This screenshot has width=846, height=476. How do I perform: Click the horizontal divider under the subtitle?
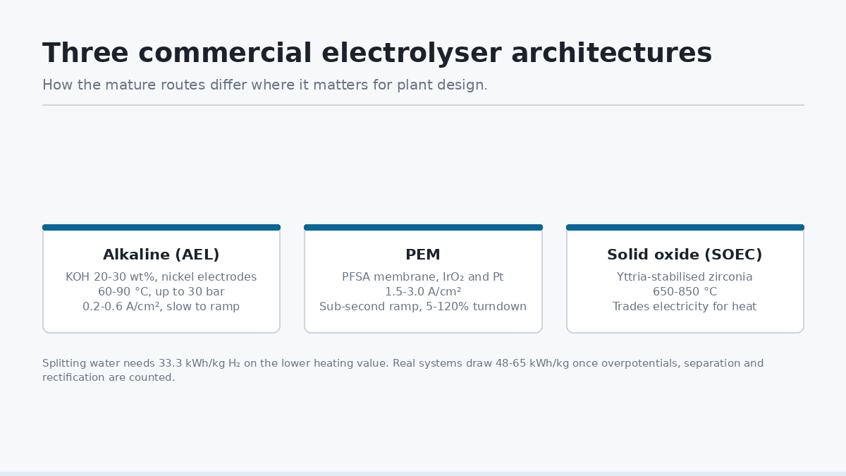[x=423, y=105]
